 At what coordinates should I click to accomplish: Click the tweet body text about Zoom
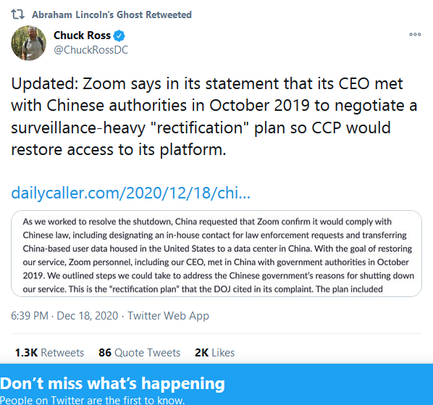pos(214,117)
